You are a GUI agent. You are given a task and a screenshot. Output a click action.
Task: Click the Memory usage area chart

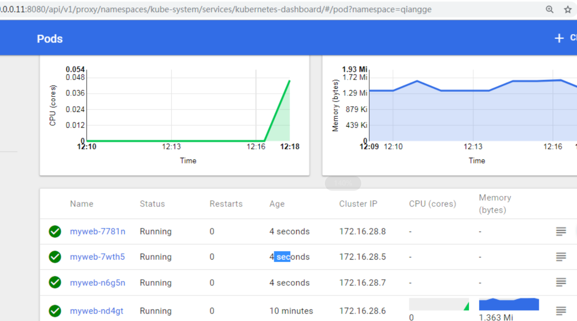tap(473, 106)
